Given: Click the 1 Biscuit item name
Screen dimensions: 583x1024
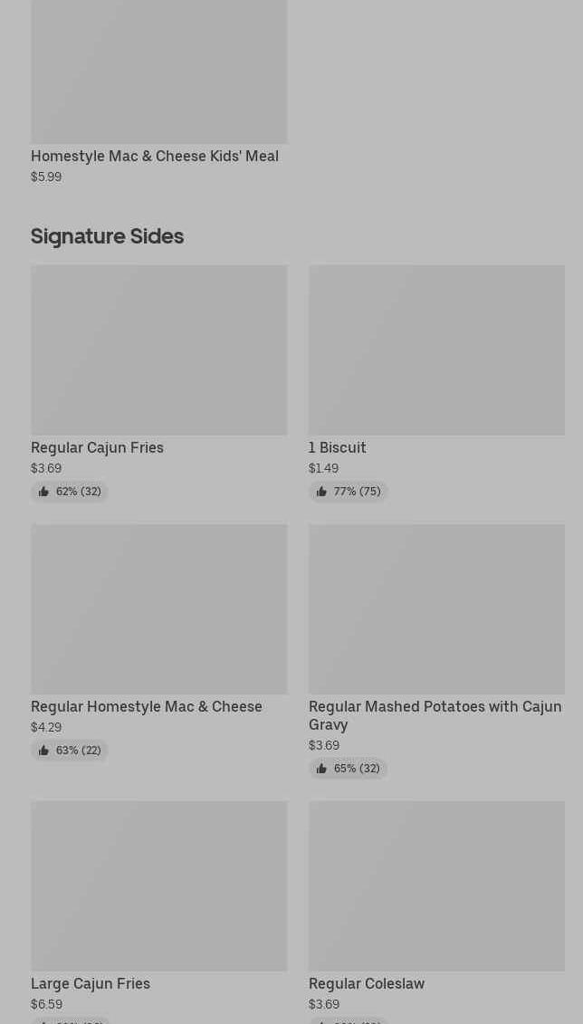Looking at the screenshot, I should pyautogui.click(x=337, y=447).
